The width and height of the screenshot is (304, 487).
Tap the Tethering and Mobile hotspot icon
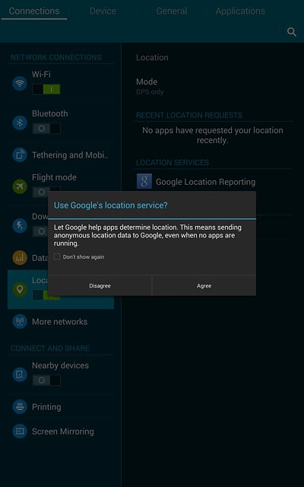point(20,154)
